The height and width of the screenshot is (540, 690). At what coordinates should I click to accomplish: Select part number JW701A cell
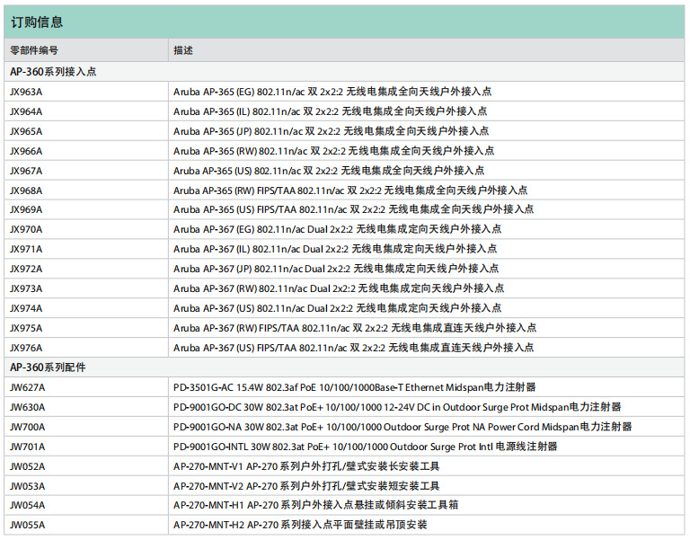(x=27, y=447)
